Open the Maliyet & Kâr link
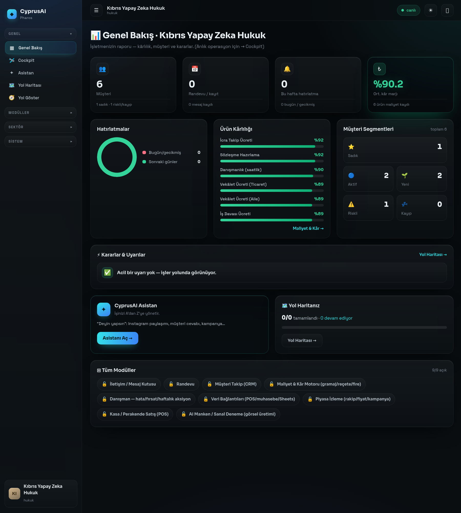The width and height of the screenshot is (461, 513). point(308,228)
